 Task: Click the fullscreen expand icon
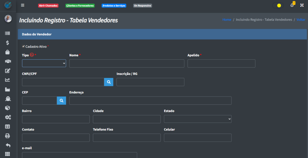[302, 5]
